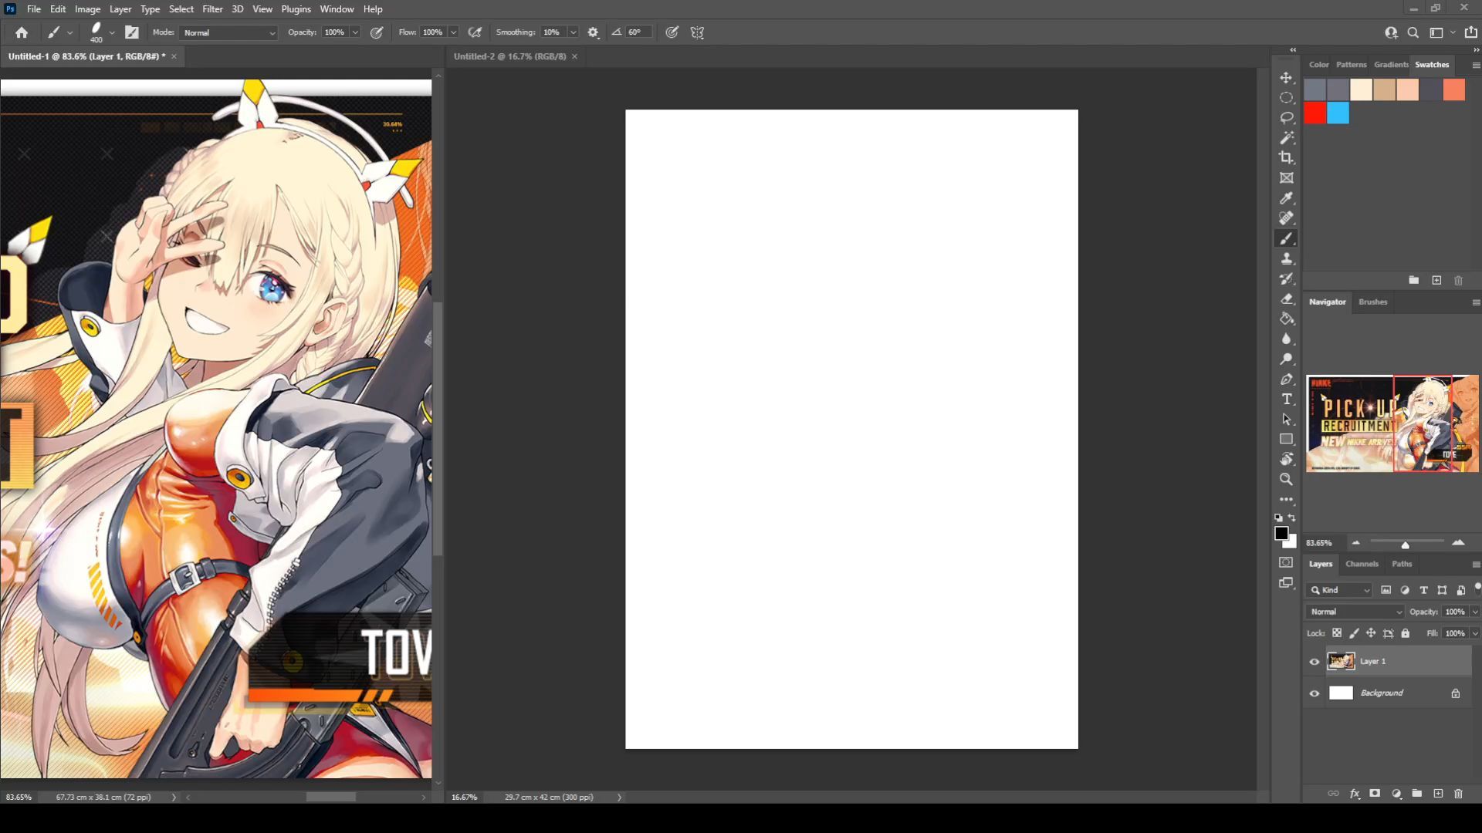Image resolution: width=1482 pixels, height=833 pixels.
Task: Select the Frame tool
Action: (1286, 178)
